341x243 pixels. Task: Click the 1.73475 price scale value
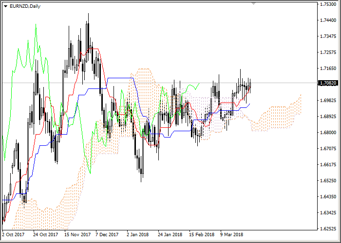pyautogui.click(x=328, y=36)
